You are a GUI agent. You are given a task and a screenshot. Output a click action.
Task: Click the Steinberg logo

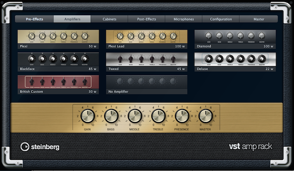40,147
